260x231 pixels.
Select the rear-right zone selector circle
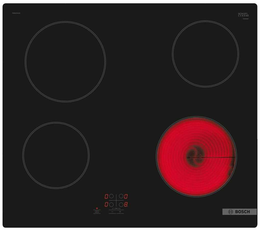[121, 196]
